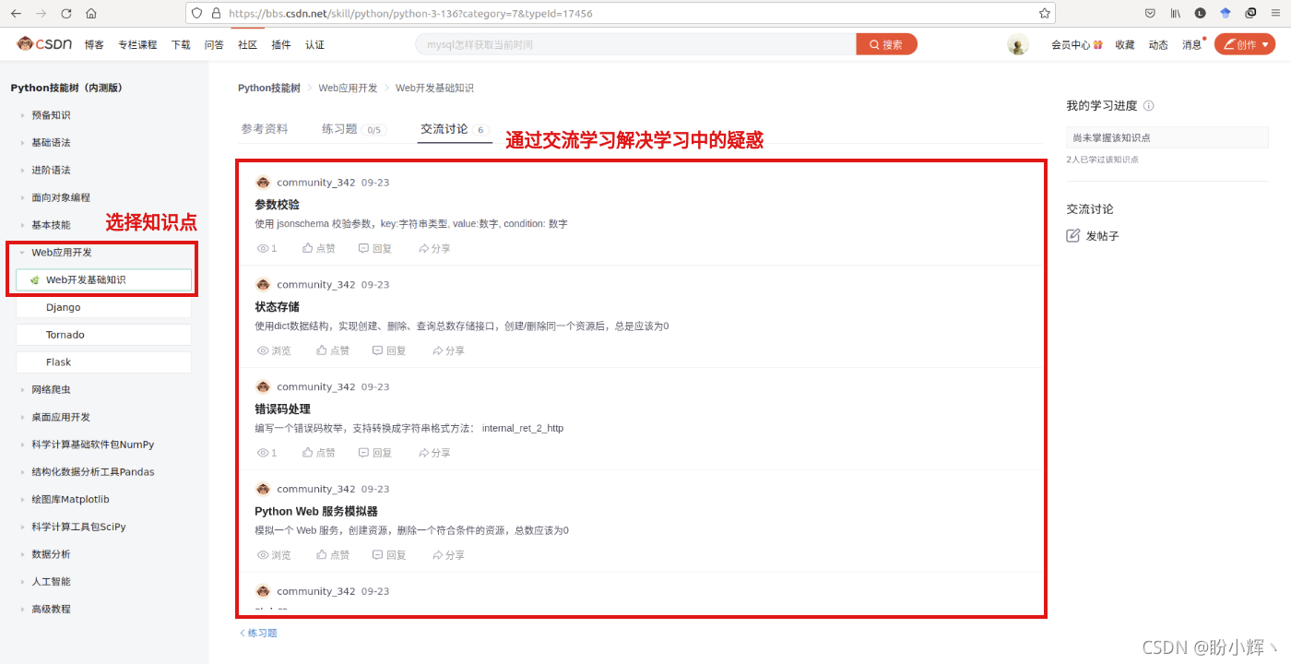
Task: Open the 错误码处理 post title
Action: click(282, 409)
